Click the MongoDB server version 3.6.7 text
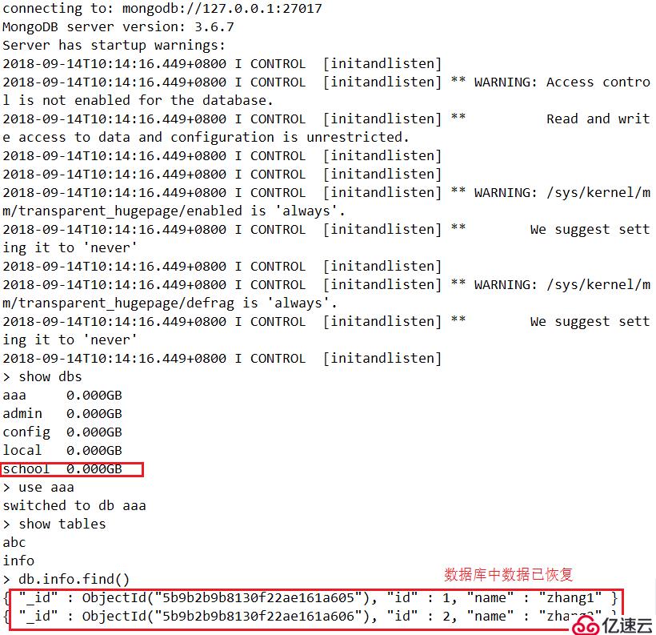The height and width of the screenshot is (635, 656). (118, 26)
